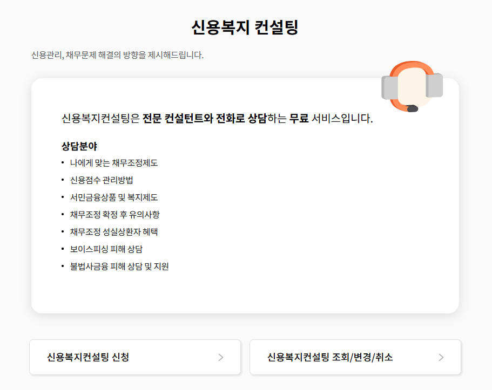Click sentence about 전문 컨설턴트와 전화로 상담
Image resolution: width=492 pixels, height=390 pixels.
point(218,119)
